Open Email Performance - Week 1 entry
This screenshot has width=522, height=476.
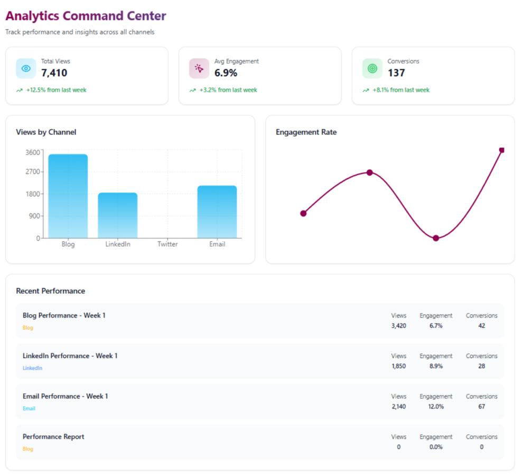tap(66, 396)
